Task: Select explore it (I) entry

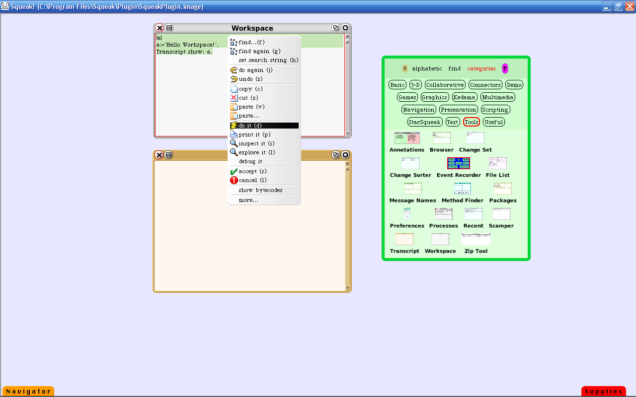Action: [x=264, y=152]
